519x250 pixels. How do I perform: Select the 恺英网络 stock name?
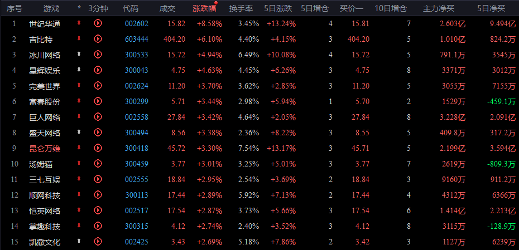coord(45,211)
